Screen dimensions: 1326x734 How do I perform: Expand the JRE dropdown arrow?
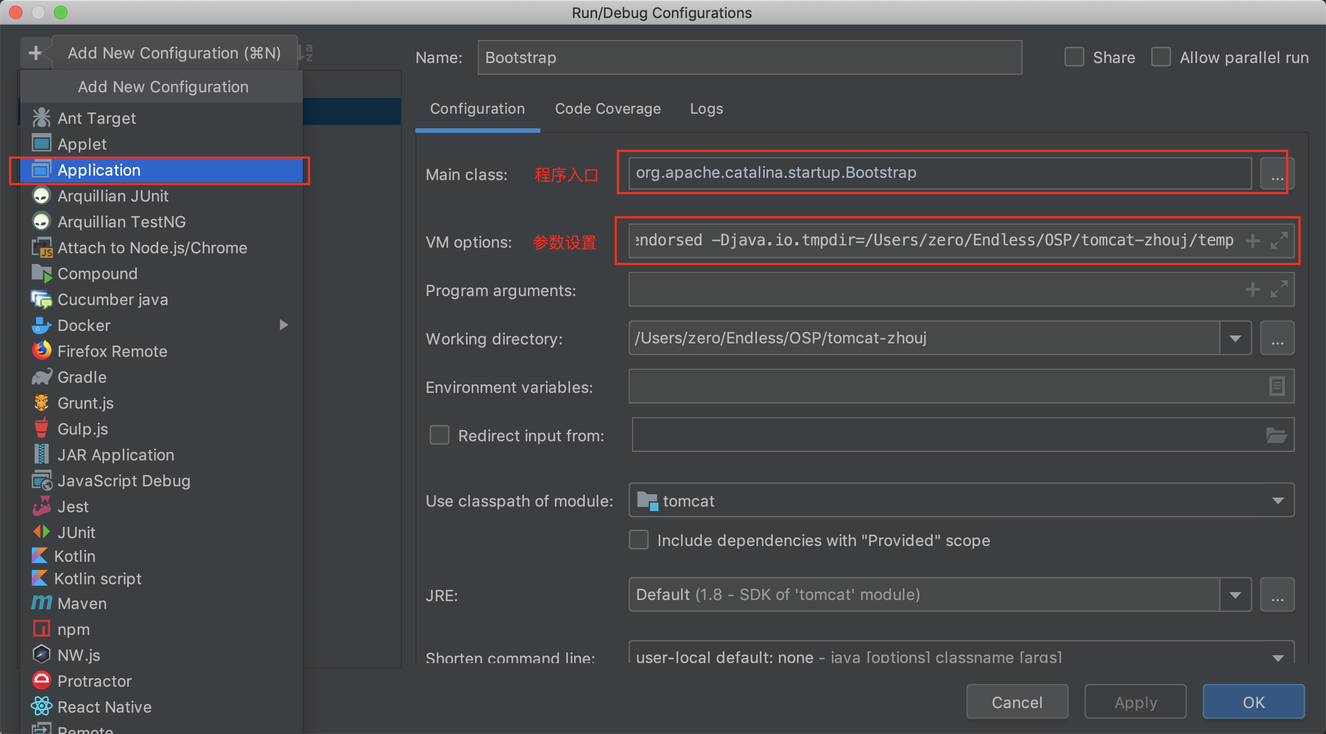tap(1235, 595)
